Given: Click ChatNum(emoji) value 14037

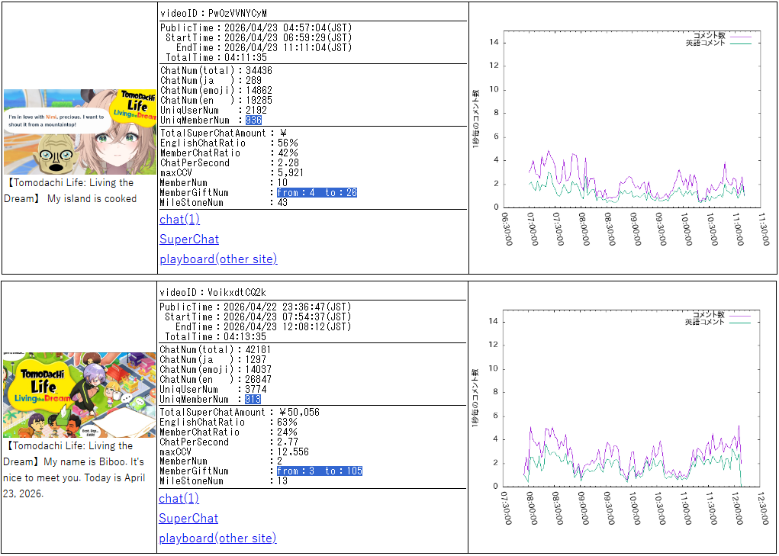Looking at the screenshot, I should 259,370.
